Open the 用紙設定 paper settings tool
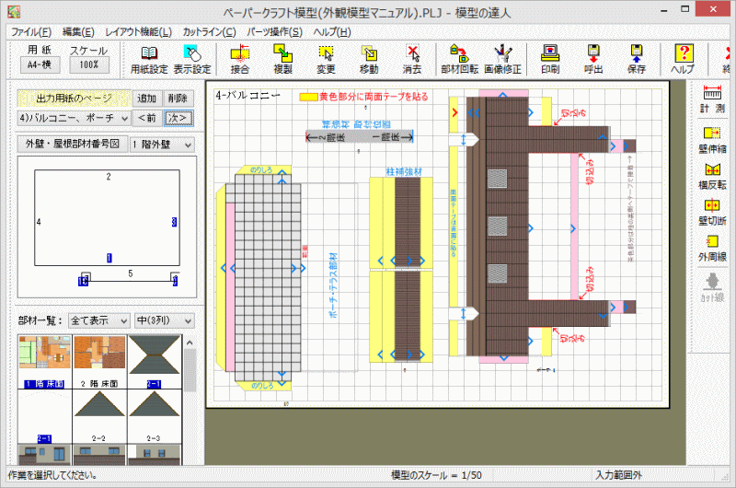The height and width of the screenshot is (488, 736). (x=149, y=59)
